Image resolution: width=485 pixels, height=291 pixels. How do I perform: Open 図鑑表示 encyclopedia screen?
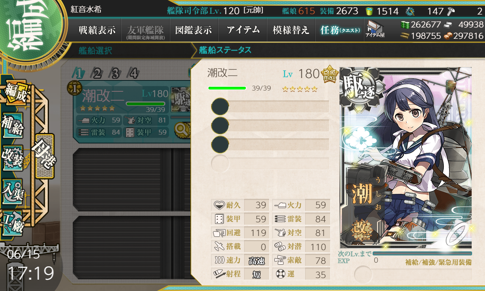tap(194, 30)
